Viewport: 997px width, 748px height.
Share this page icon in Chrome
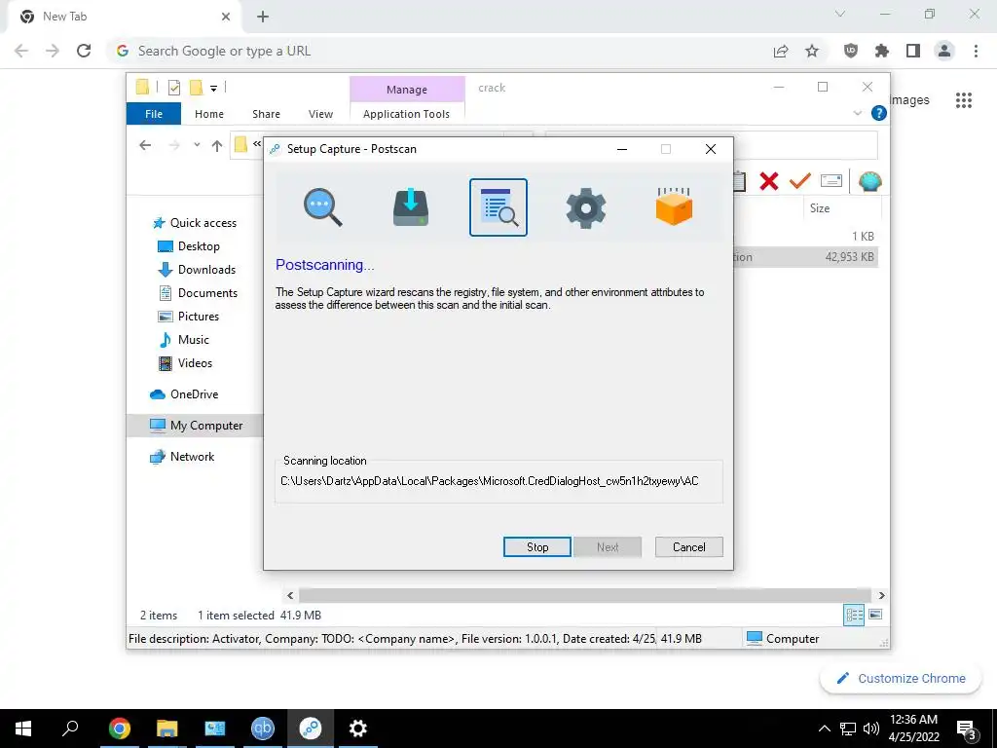tap(781, 51)
